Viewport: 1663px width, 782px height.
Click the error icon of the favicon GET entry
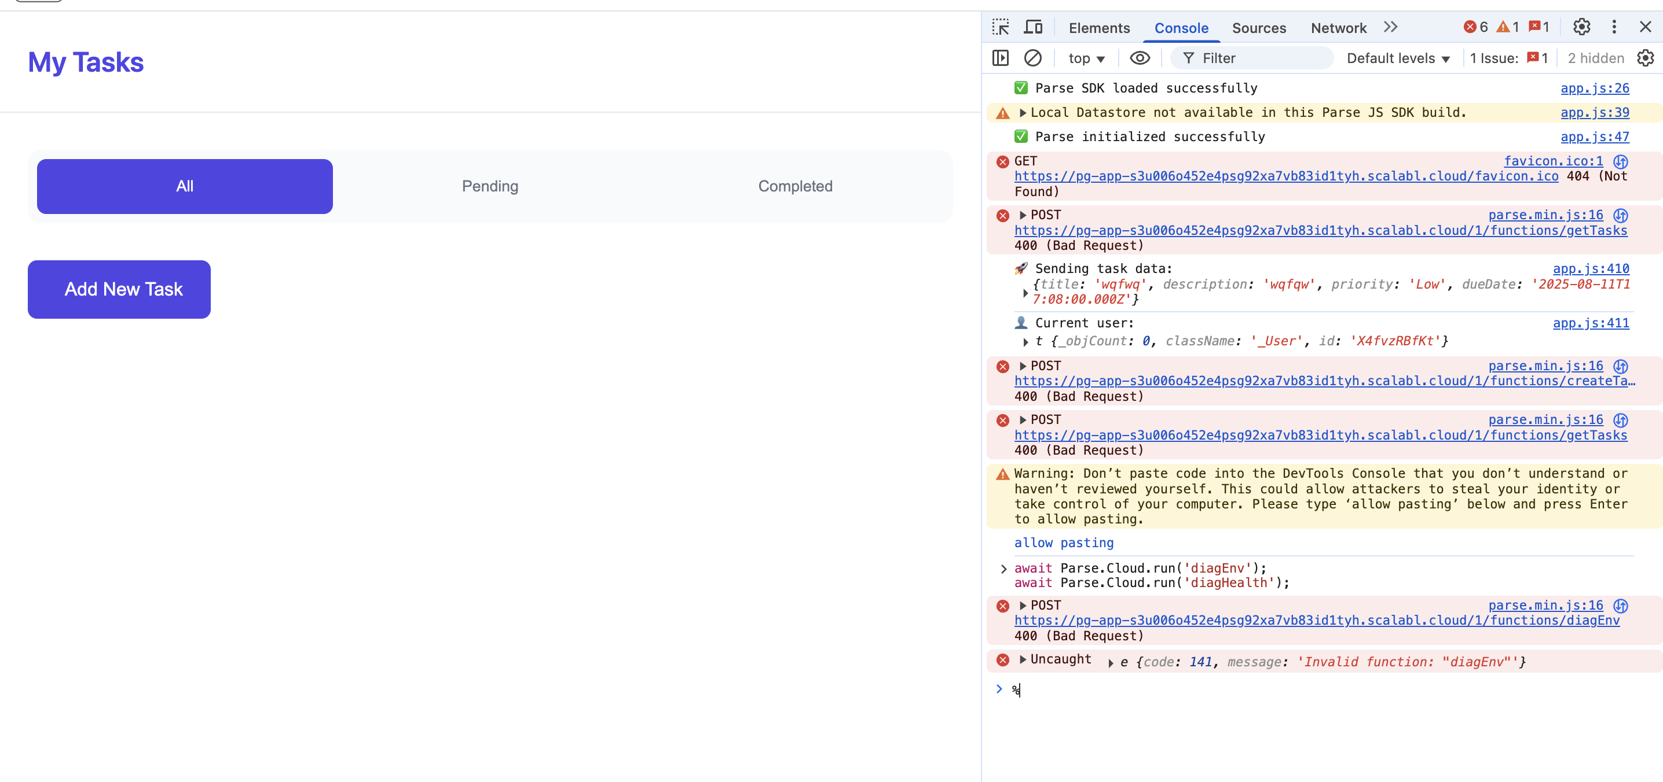[1002, 162]
